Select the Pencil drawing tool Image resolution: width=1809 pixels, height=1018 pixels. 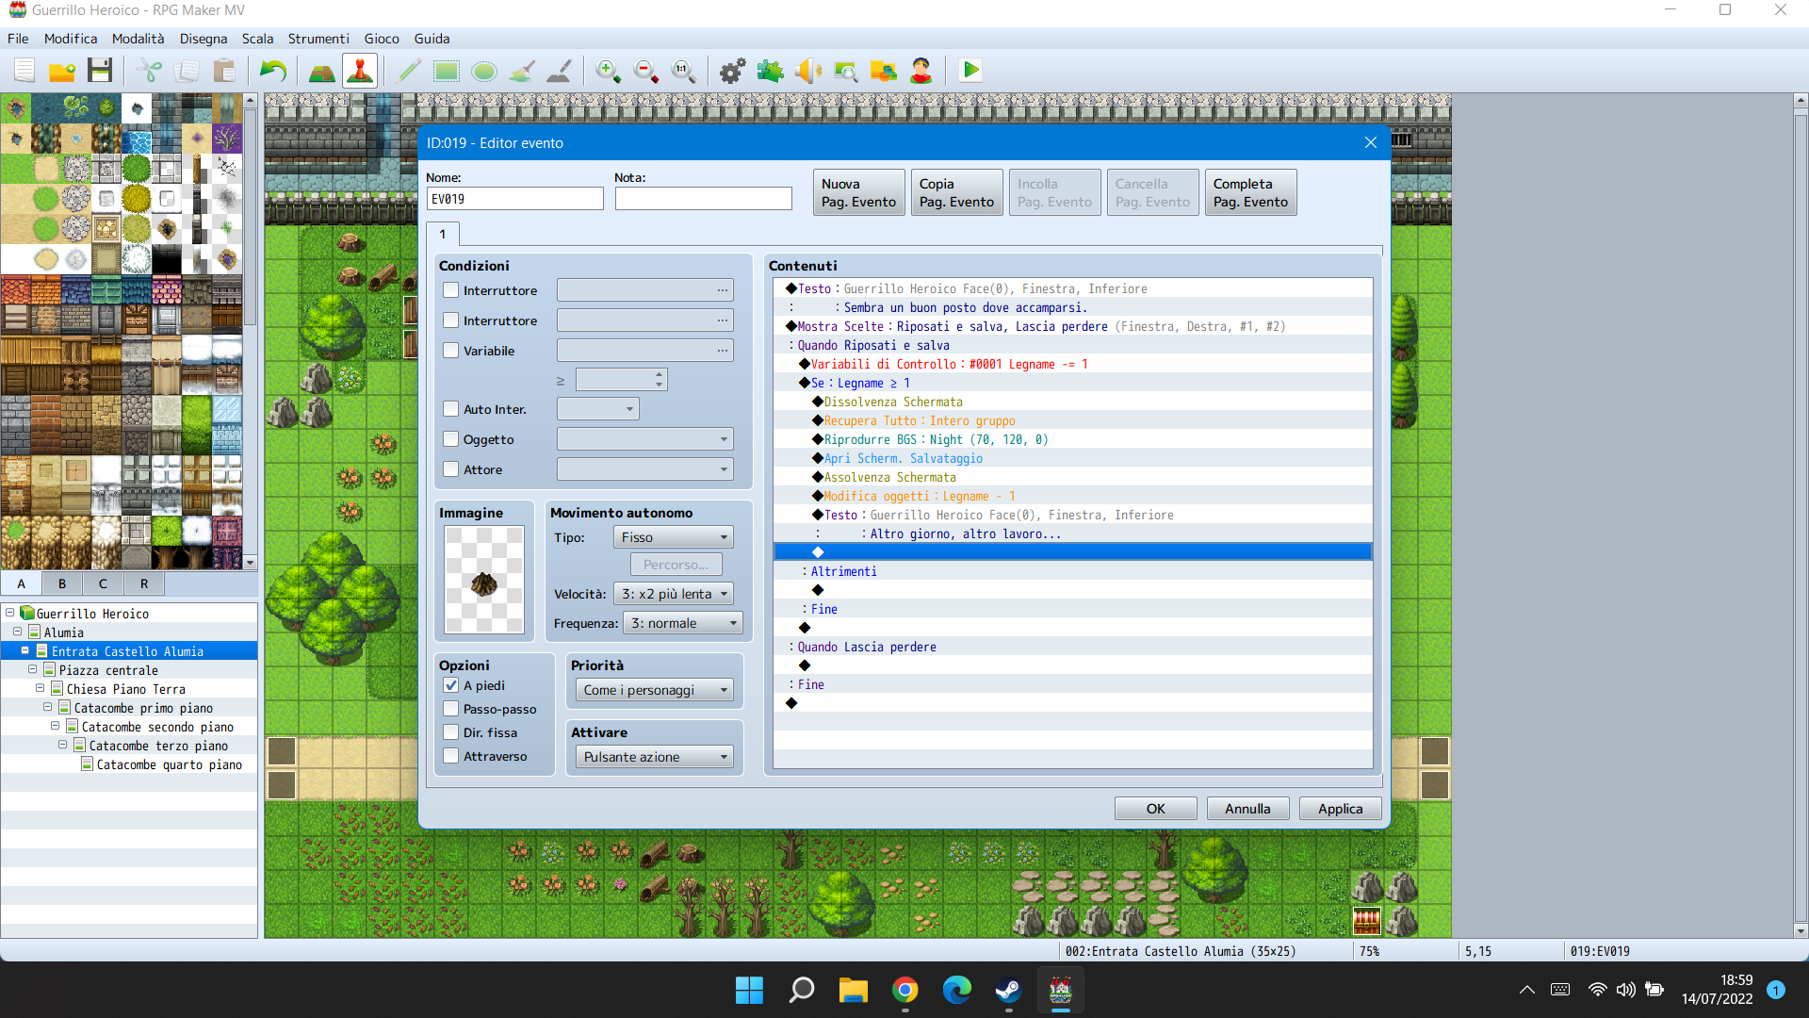[x=409, y=71]
